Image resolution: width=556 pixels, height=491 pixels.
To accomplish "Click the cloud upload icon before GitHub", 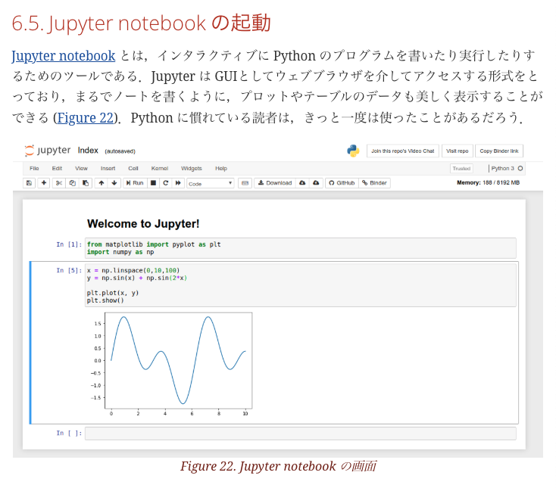I will coord(316,183).
